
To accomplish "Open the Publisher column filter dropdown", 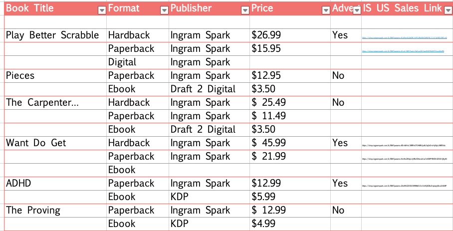I will click(245, 10).
